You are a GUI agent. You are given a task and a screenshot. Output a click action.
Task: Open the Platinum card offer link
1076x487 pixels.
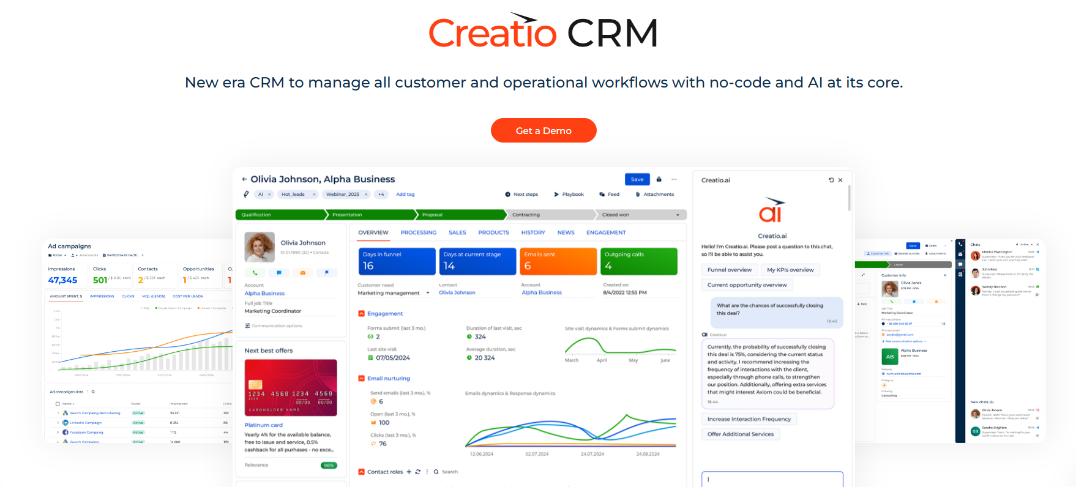click(x=263, y=425)
